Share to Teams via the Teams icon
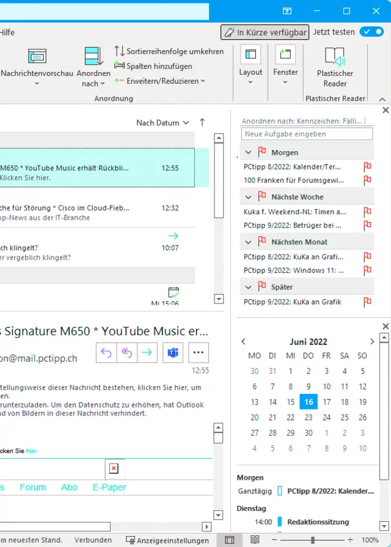This screenshot has height=547, width=391. point(173,352)
